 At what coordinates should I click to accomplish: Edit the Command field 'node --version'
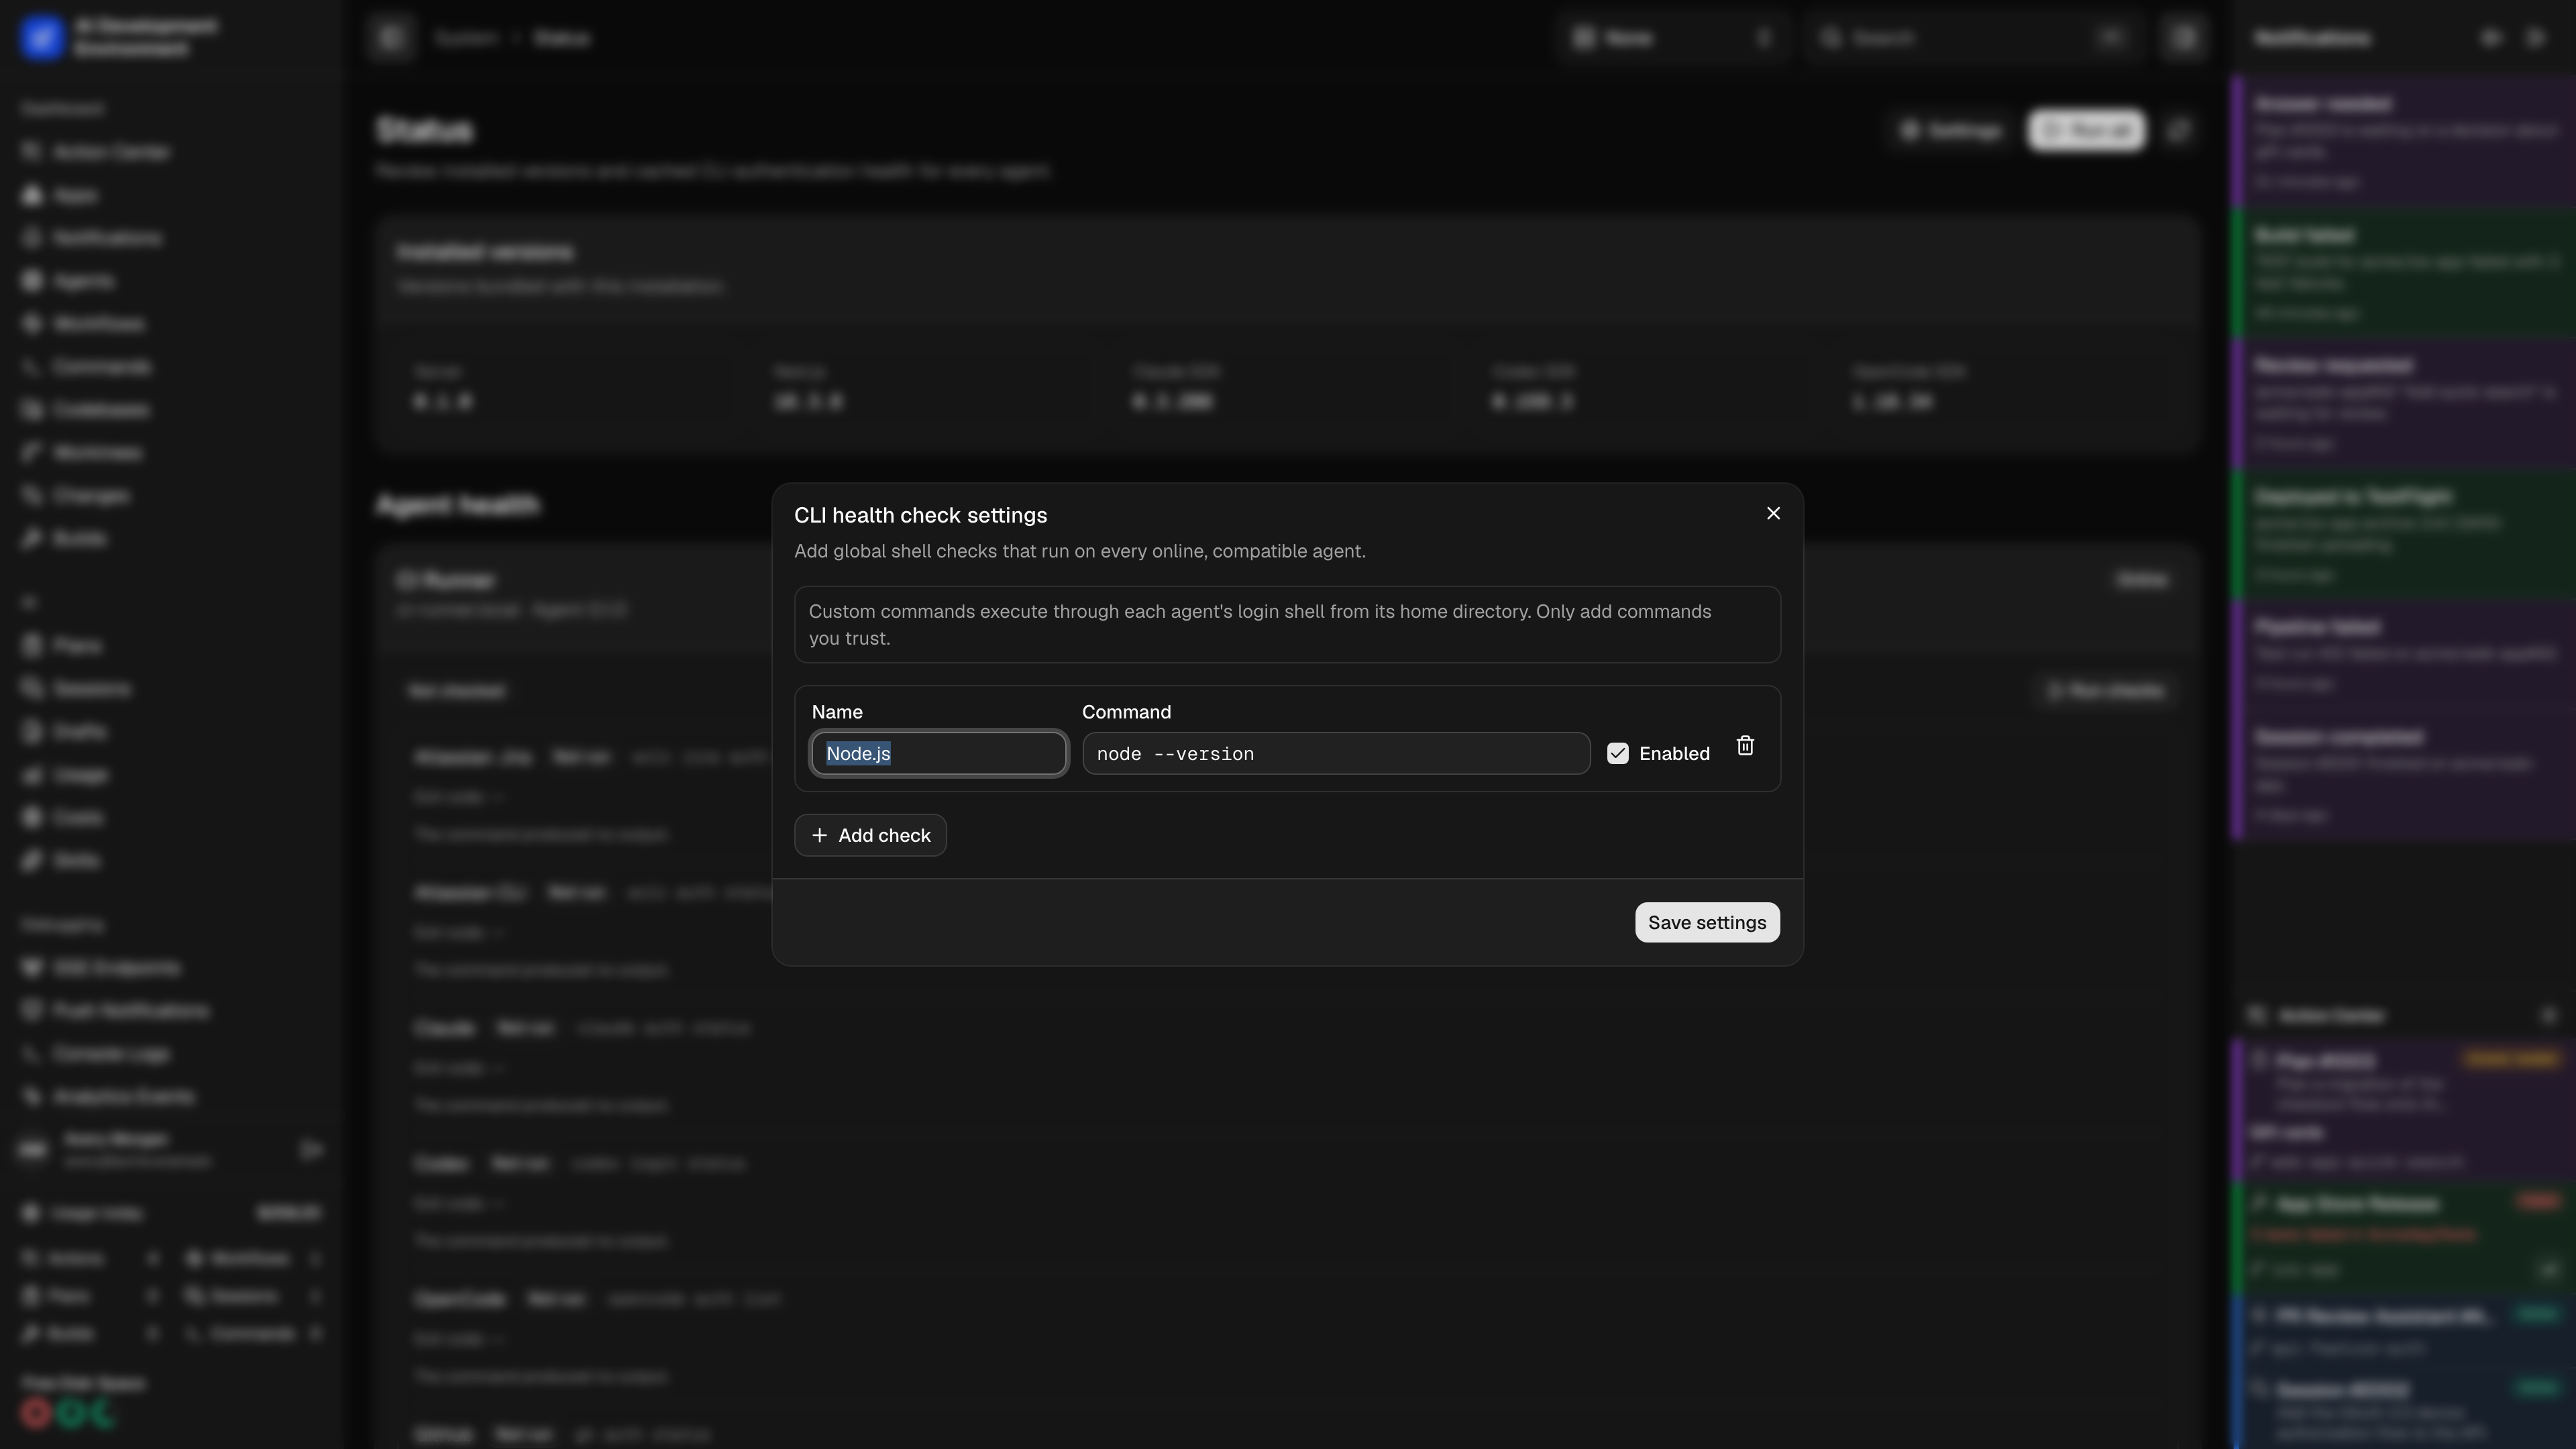1336,753
